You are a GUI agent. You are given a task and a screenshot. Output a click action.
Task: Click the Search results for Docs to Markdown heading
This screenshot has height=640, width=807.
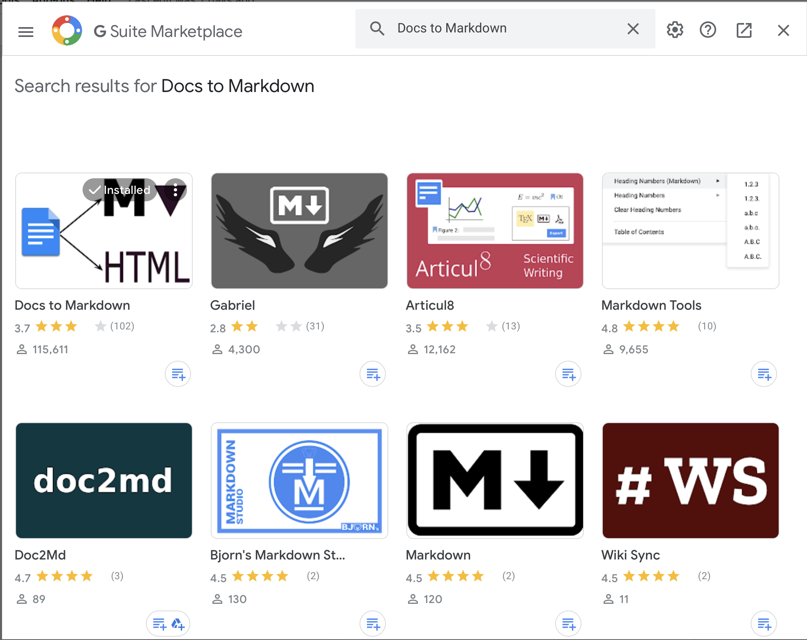pyautogui.click(x=164, y=86)
